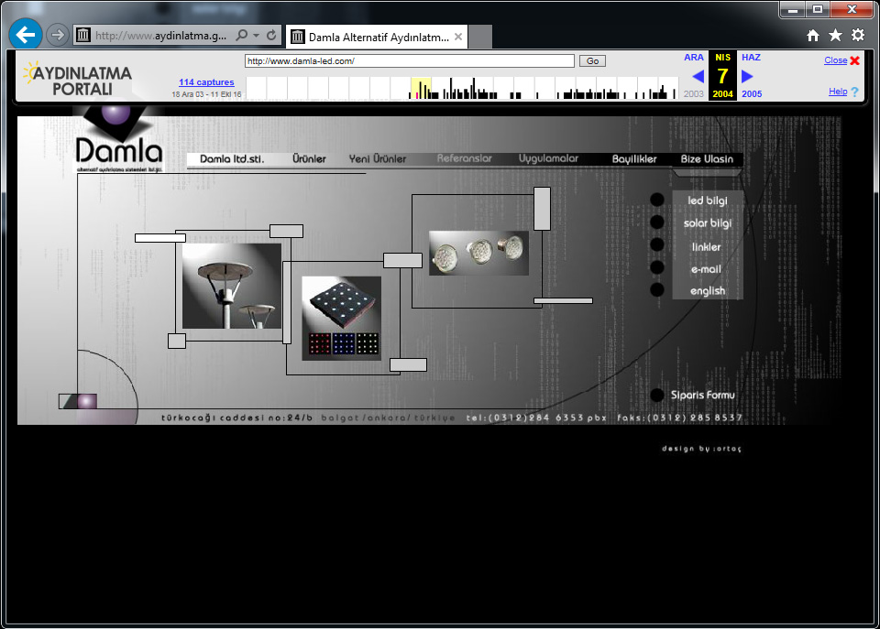Image resolution: width=880 pixels, height=629 pixels.
Task: Click the LED tile panel thumbnail
Action: [x=341, y=318]
